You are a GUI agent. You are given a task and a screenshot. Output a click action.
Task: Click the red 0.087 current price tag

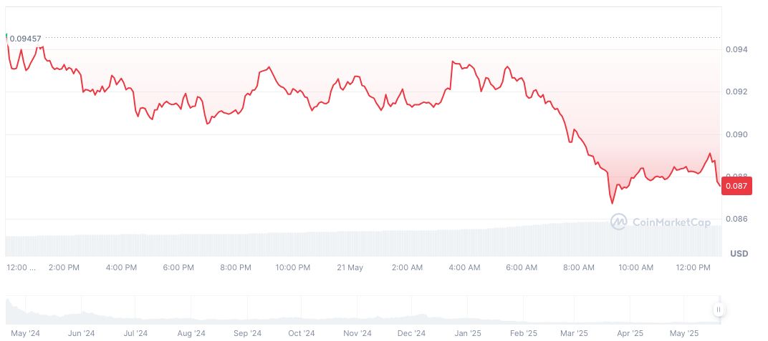point(737,186)
